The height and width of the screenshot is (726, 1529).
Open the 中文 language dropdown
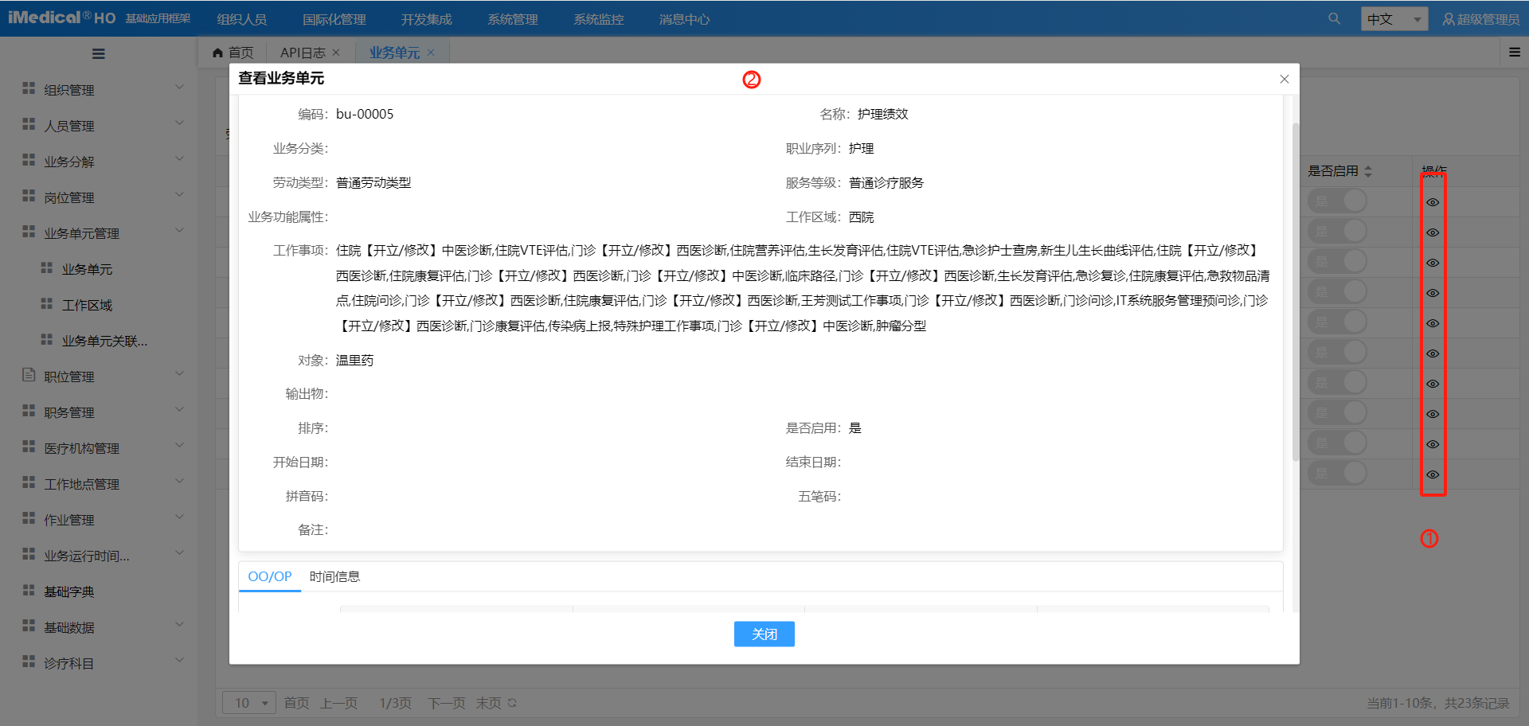coord(1394,18)
